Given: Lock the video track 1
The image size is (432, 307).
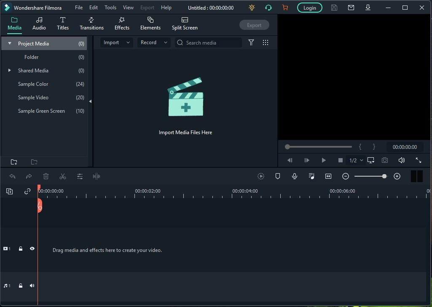Looking at the screenshot, I should [20, 249].
